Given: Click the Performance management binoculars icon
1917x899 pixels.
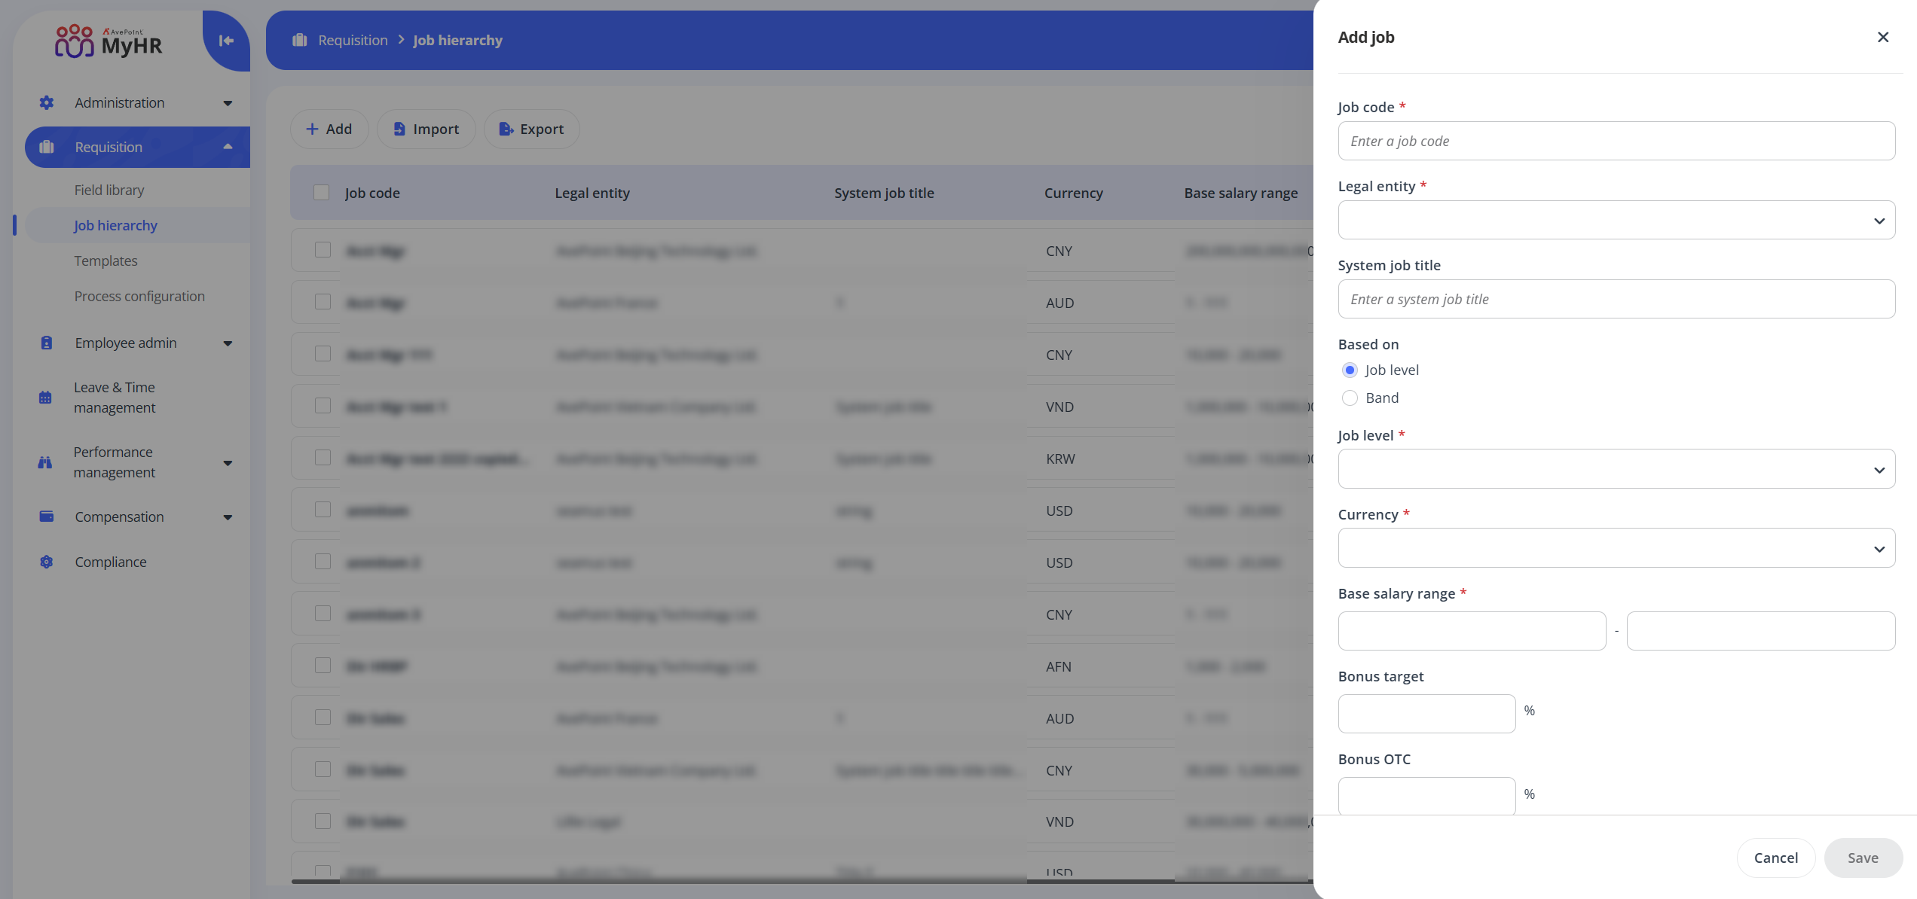Looking at the screenshot, I should click(45, 462).
